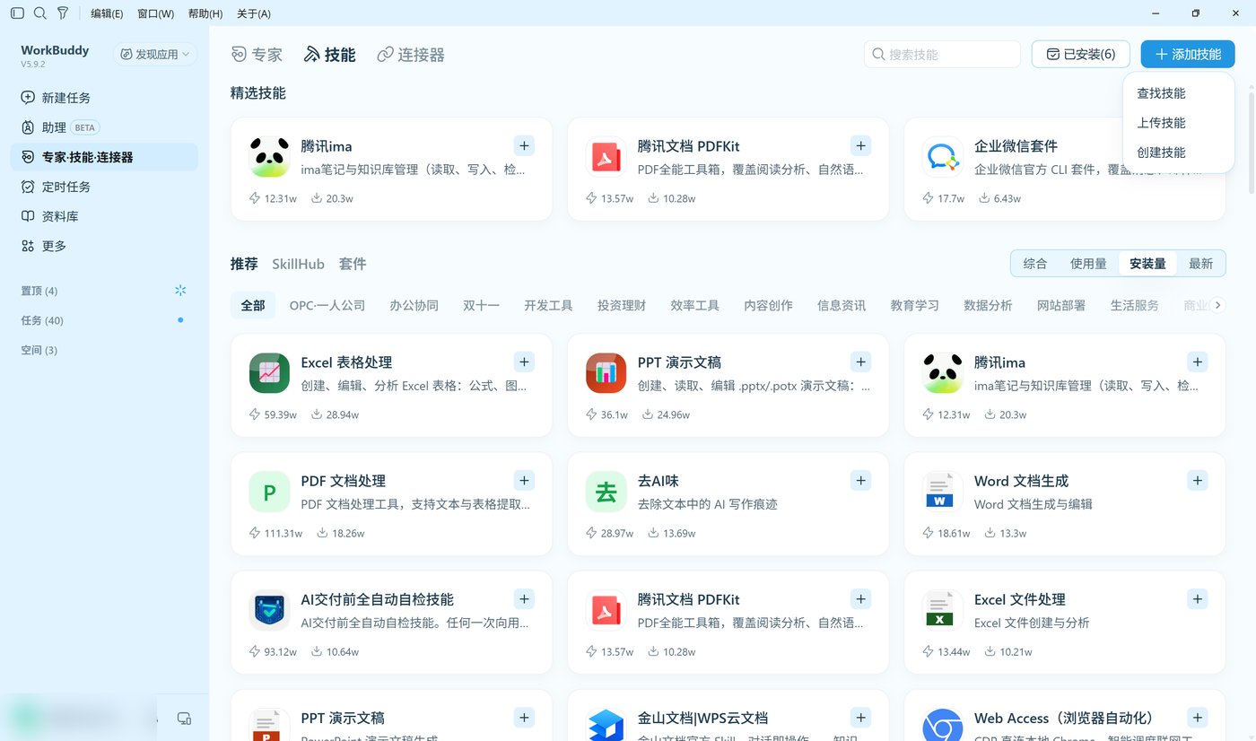
Task: Open 新建任务 in sidebar
Action: [104, 98]
